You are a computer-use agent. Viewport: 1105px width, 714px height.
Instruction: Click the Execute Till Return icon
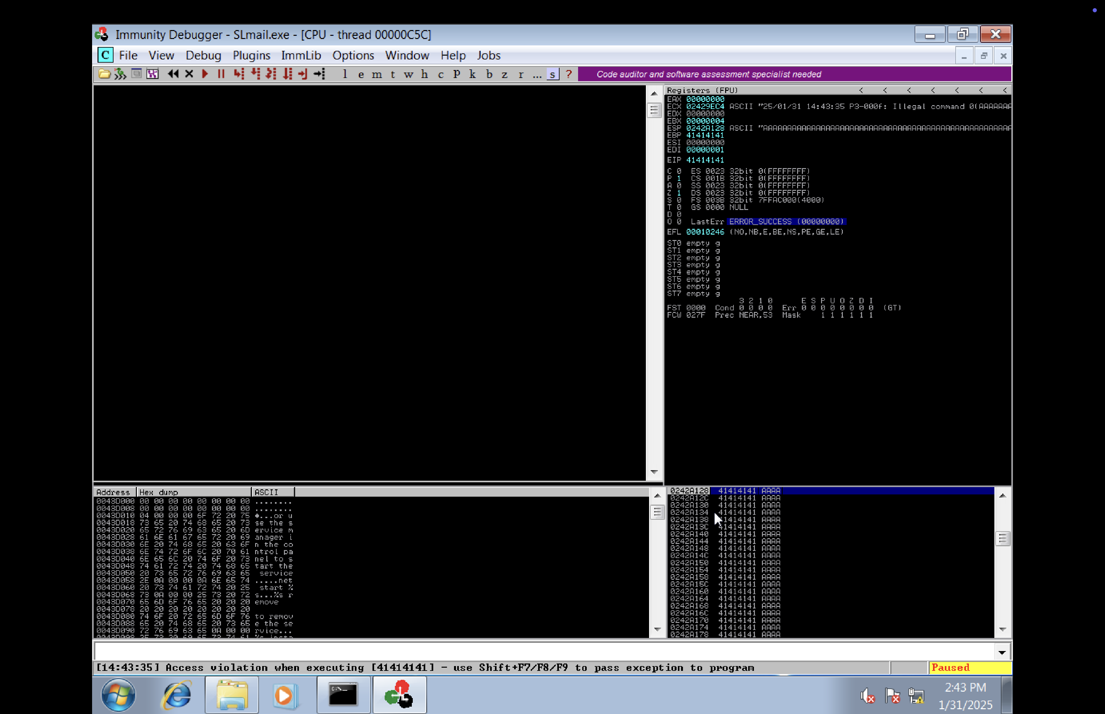click(x=303, y=74)
